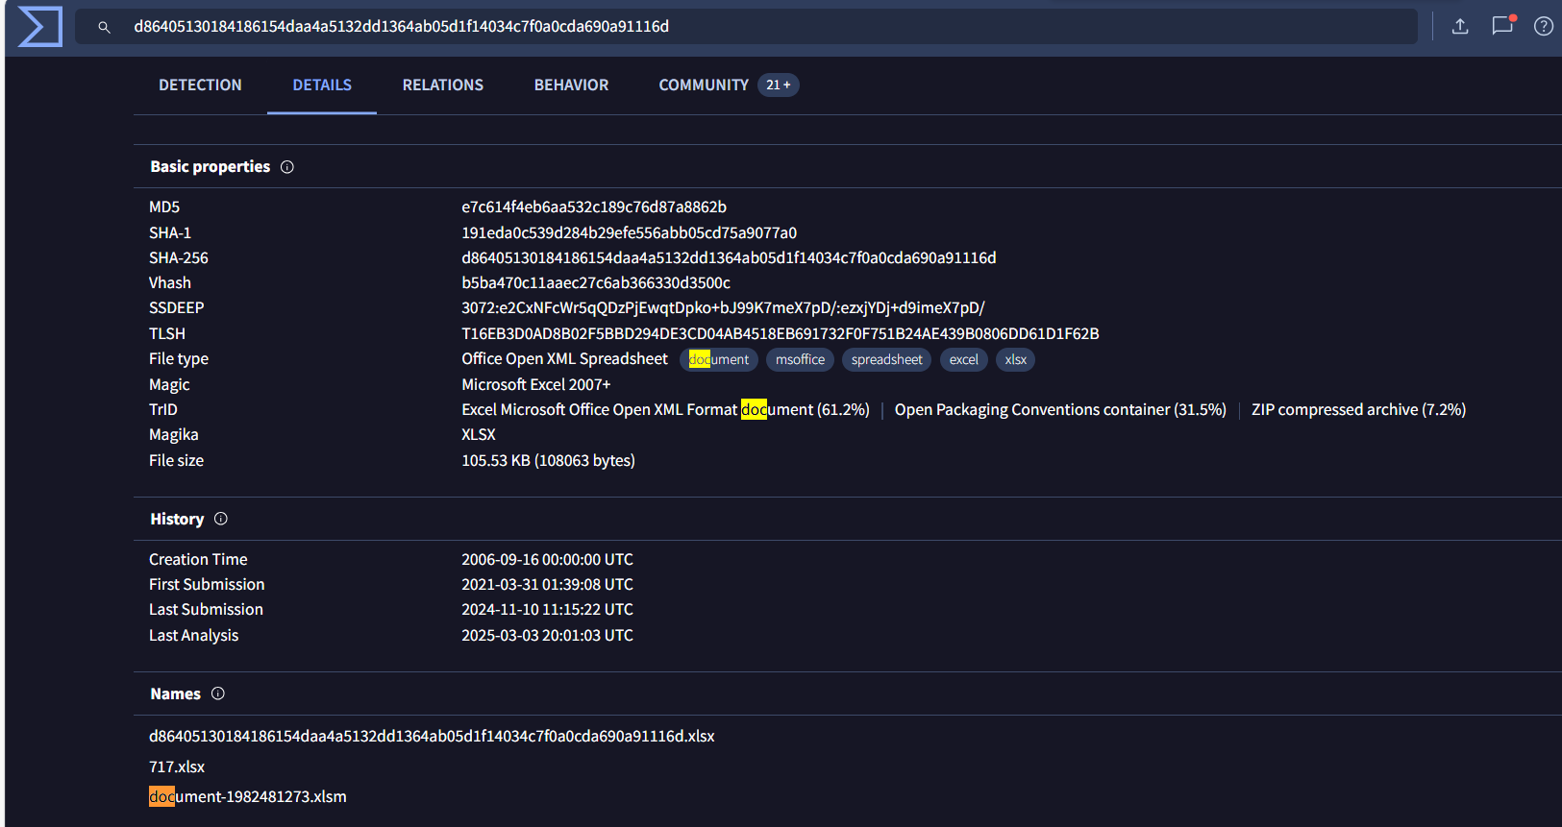Click the Magic label

pos(169,384)
